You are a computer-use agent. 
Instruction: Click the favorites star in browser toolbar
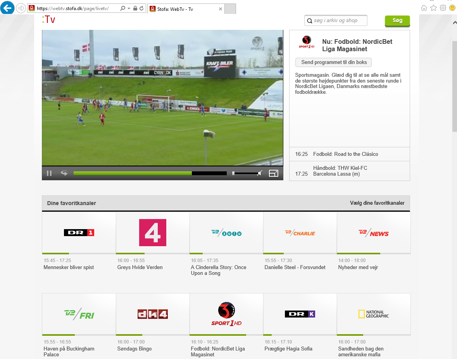(433, 7)
